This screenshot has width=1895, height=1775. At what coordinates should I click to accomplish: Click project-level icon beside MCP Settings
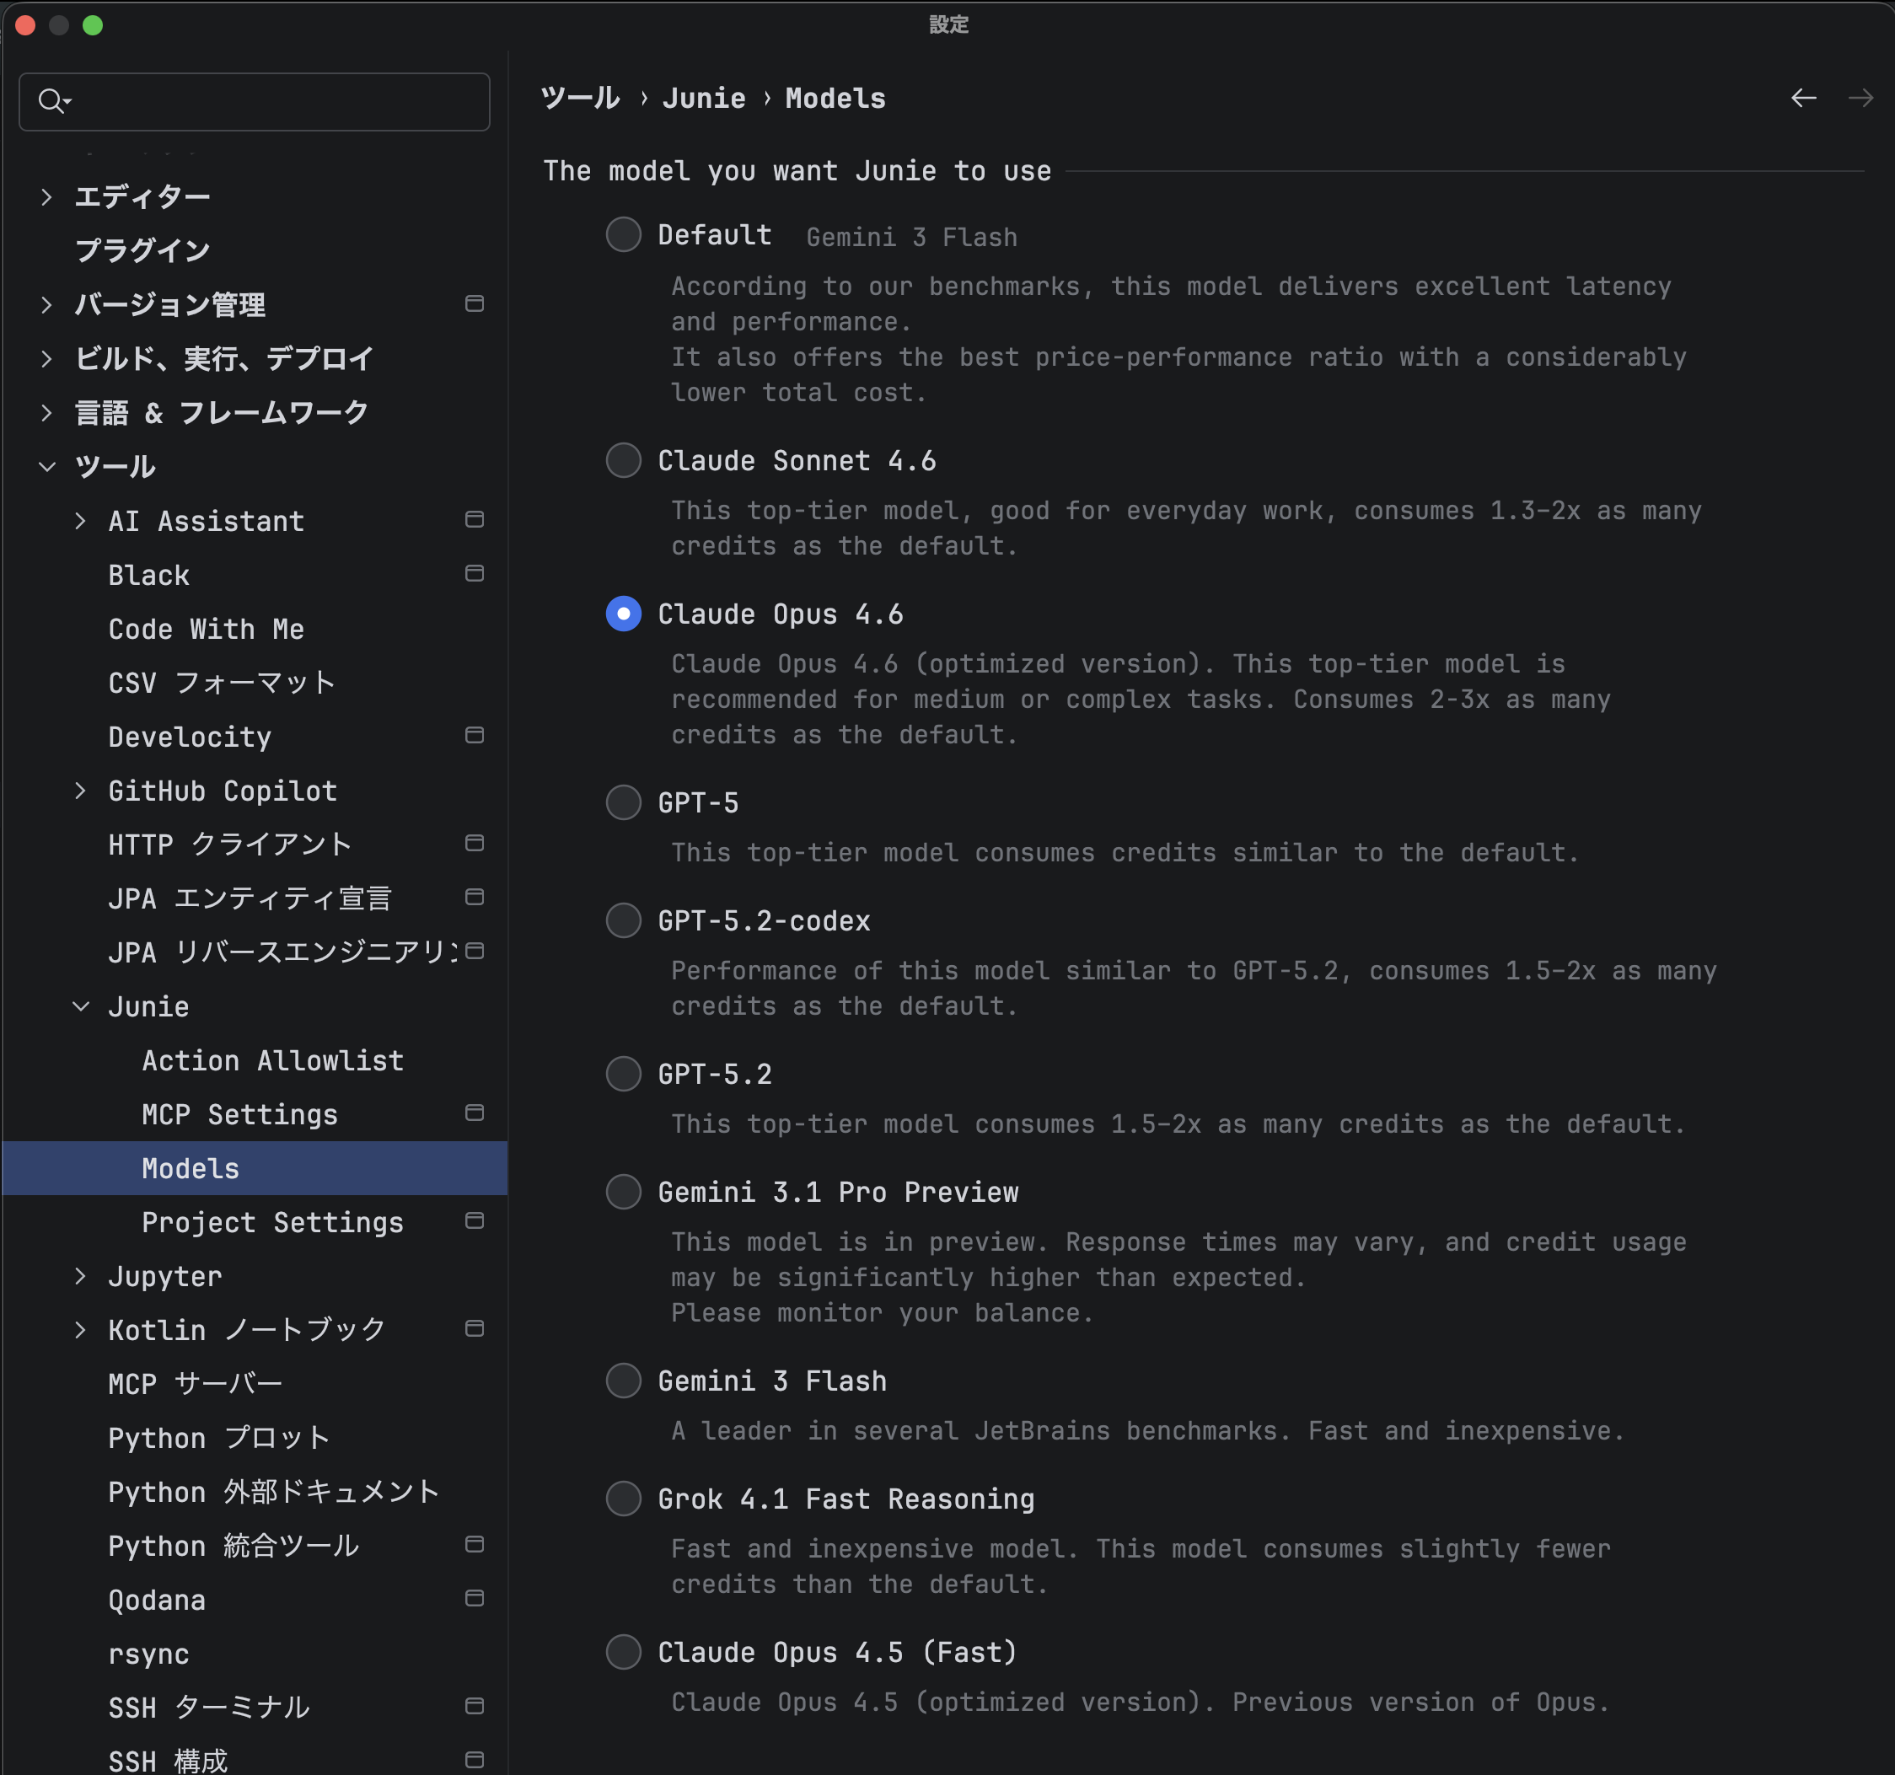[474, 1113]
